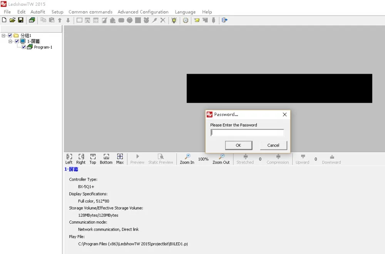Add a new program with the green stacked icon
This screenshot has height=254, width=385.
pyautogui.click(x=32, y=20)
